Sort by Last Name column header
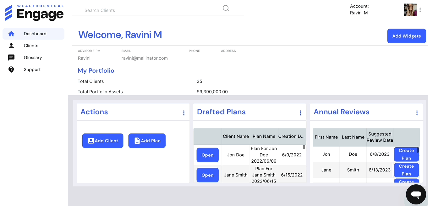This screenshot has width=428, height=206. [x=353, y=137]
